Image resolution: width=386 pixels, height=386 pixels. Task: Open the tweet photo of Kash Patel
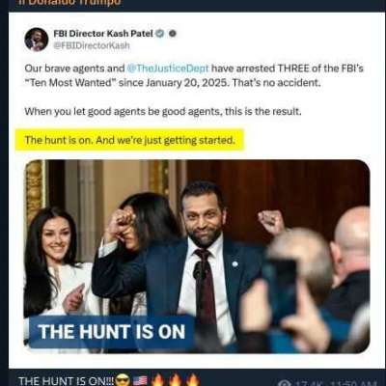coord(197,256)
